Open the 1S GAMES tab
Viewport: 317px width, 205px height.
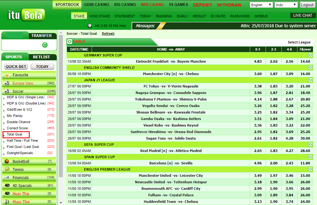pos(178,5)
